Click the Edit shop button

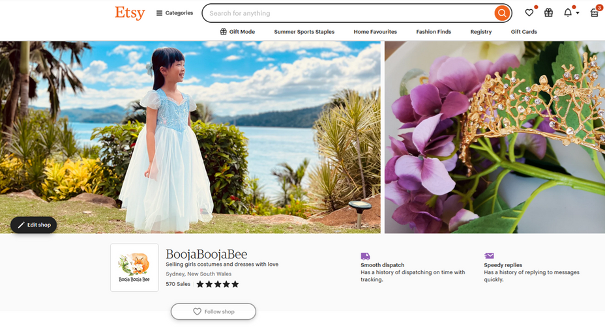coord(34,225)
